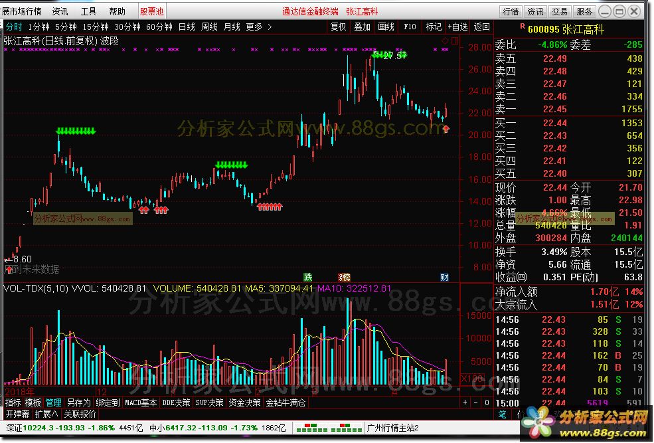The image size is (654, 443).
Task: Select the 金钻牛满仓 template
Action: 286,402
